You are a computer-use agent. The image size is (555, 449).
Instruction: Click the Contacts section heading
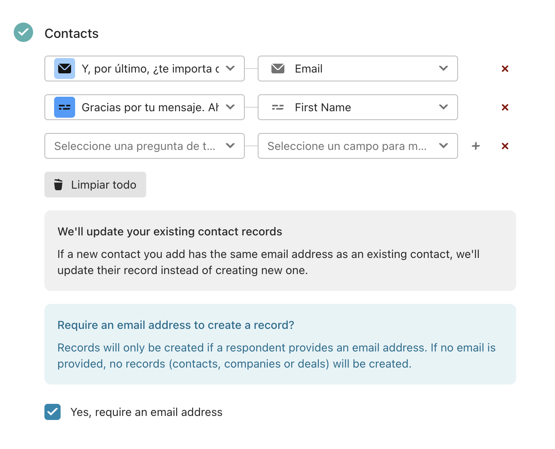[71, 33]
